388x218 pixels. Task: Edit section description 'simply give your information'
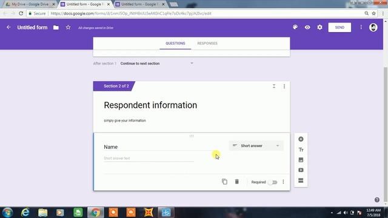point(125,121)
